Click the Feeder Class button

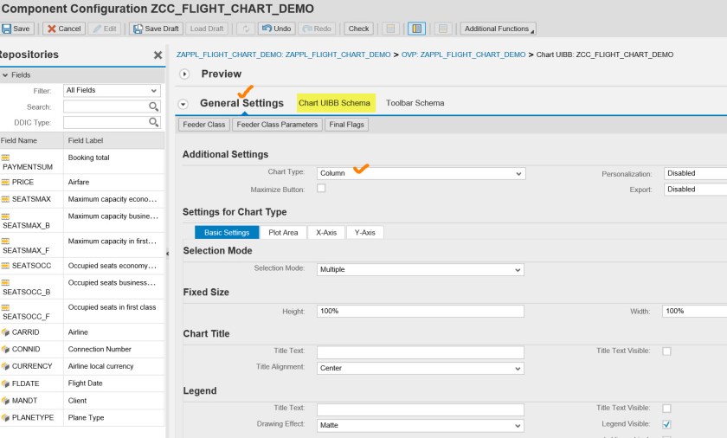(x=204, y=125)
